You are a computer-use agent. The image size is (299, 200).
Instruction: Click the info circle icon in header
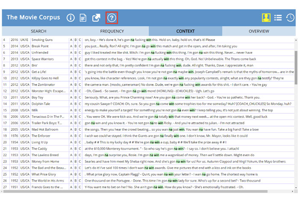pos(70,17)
